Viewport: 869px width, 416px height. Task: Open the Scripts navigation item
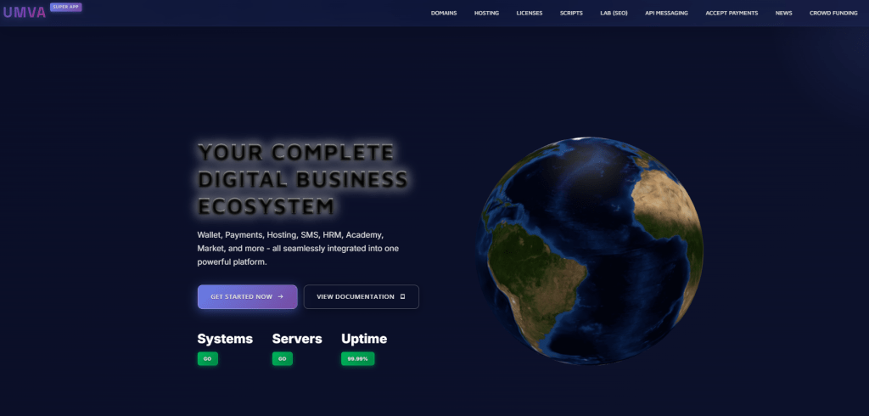pyautogui.click(x=571, y=13)
